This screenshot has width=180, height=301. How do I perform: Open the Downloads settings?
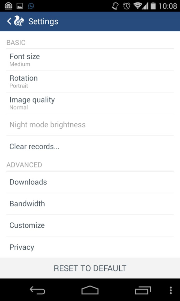point(90,182)
